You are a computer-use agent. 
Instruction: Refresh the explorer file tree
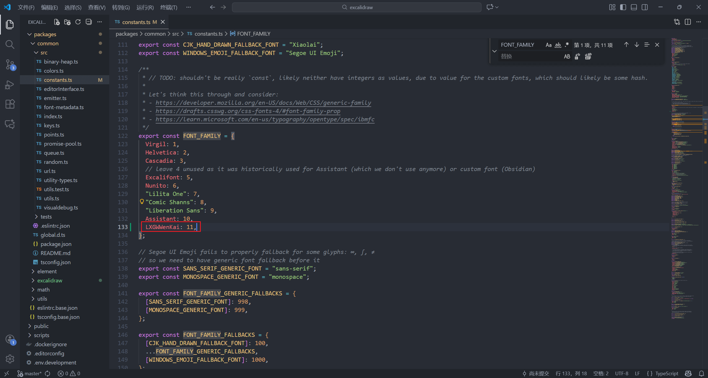coord(78,22)
